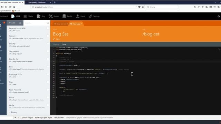Click the Add page button

[12, 23]
